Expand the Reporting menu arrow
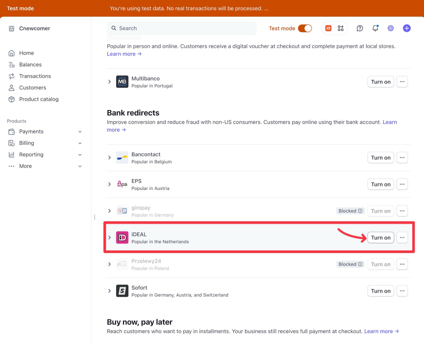The image size is (424, 344). (x=80, y=155)
